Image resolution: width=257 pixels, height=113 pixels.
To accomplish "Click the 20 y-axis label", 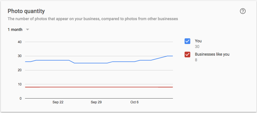I will coord(20,70).
